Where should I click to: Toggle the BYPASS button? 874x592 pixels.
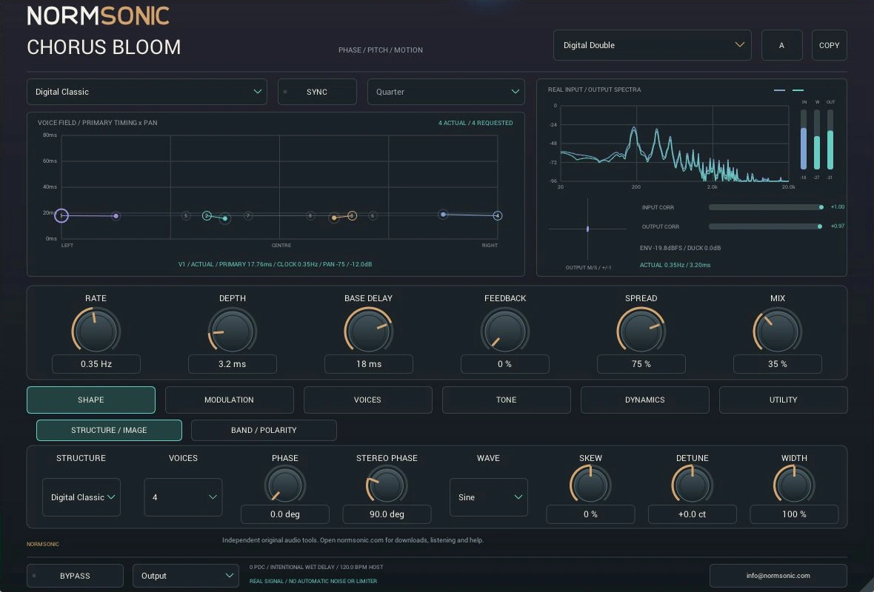coord(75,576)
